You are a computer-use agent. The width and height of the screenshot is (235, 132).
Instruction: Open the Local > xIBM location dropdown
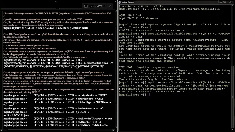tap(97, 6)
